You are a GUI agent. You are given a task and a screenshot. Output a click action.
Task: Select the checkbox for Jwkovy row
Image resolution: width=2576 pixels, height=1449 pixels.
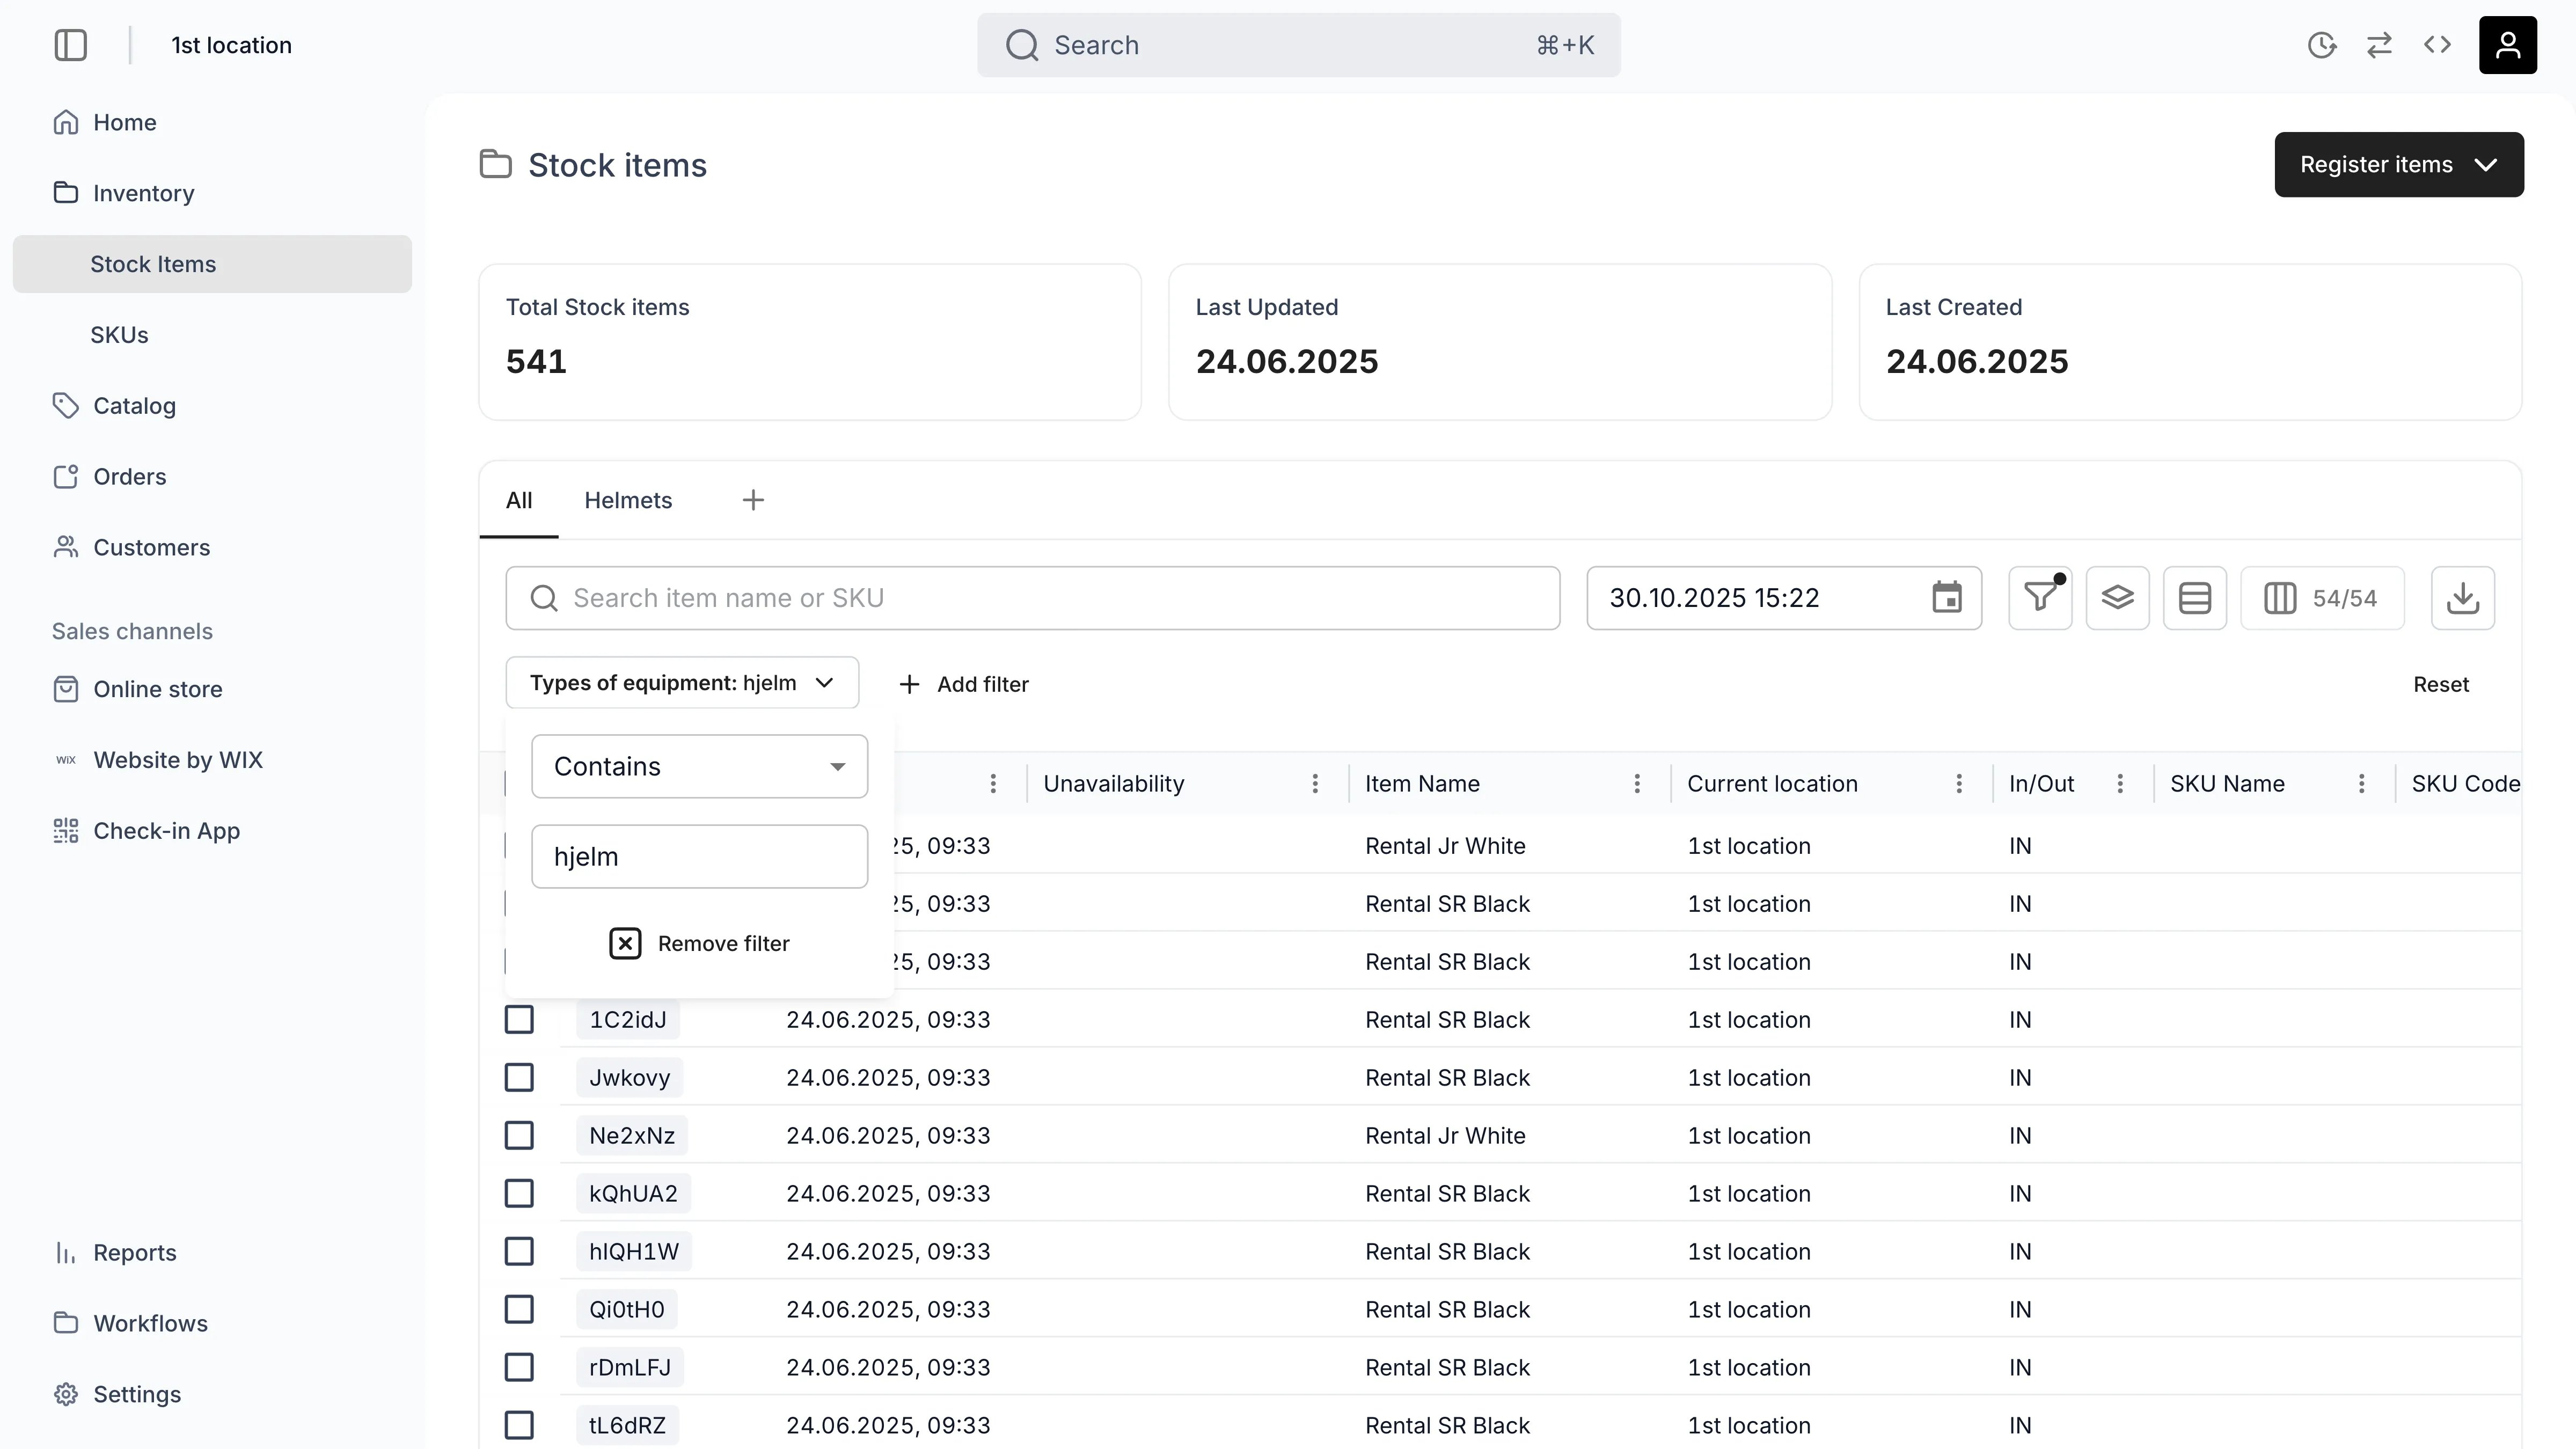tap(519, 1077)
